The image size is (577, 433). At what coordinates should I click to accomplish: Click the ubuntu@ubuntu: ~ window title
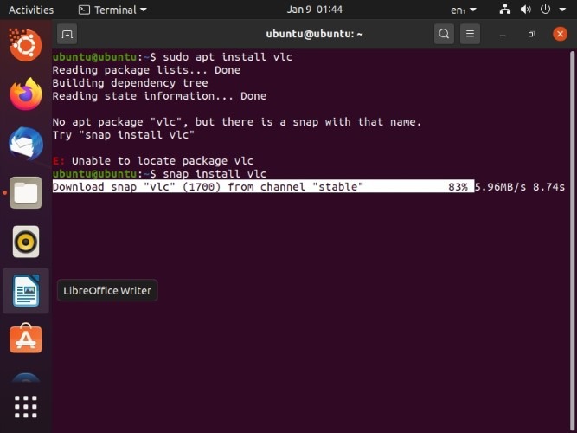coord(315,34)
